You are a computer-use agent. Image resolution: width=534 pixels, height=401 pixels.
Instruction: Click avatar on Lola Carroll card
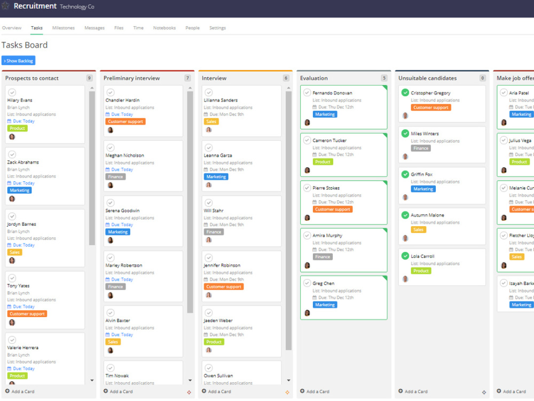click(x=405, y=279)
